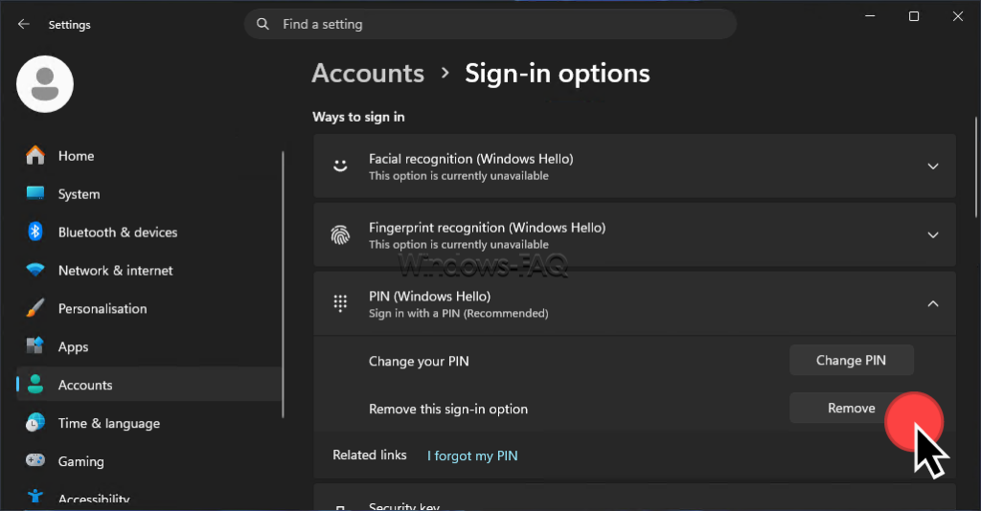
Task: Click the main page scrollbar
Action: pyautogui.click(x=976, y=167)
